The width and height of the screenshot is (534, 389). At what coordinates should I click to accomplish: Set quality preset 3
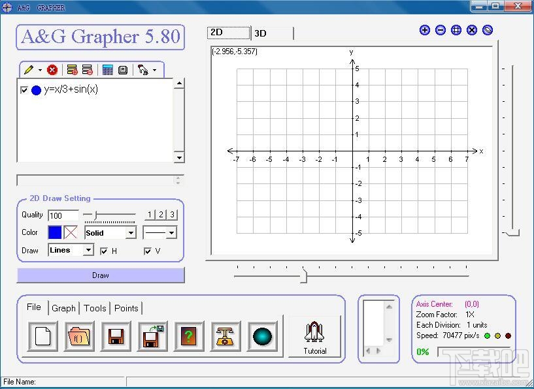point(172,215)
